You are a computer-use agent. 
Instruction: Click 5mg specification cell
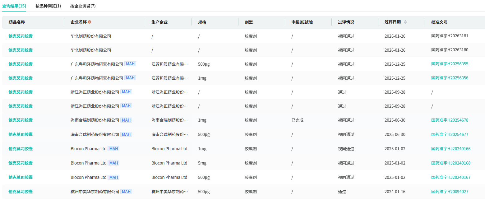click(202, 163)
